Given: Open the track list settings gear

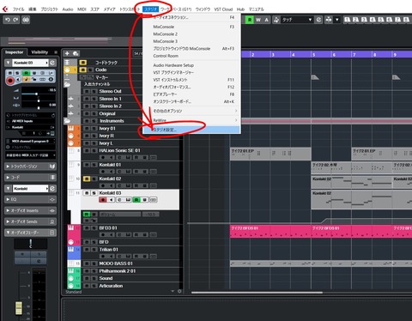Looking at the screenshot, I should (x=179, y=291).
